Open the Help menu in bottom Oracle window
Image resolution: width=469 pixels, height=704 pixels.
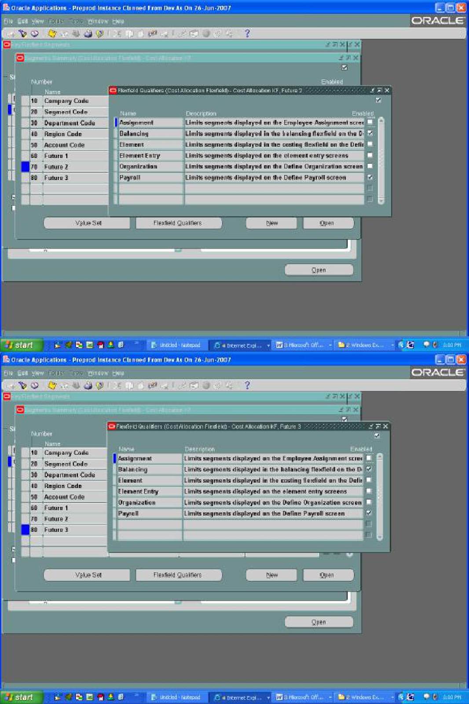(118, 373)
